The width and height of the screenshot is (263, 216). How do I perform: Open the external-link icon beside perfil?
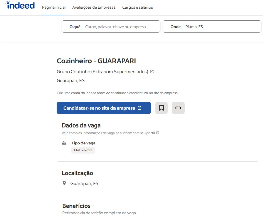click(157, 133)
